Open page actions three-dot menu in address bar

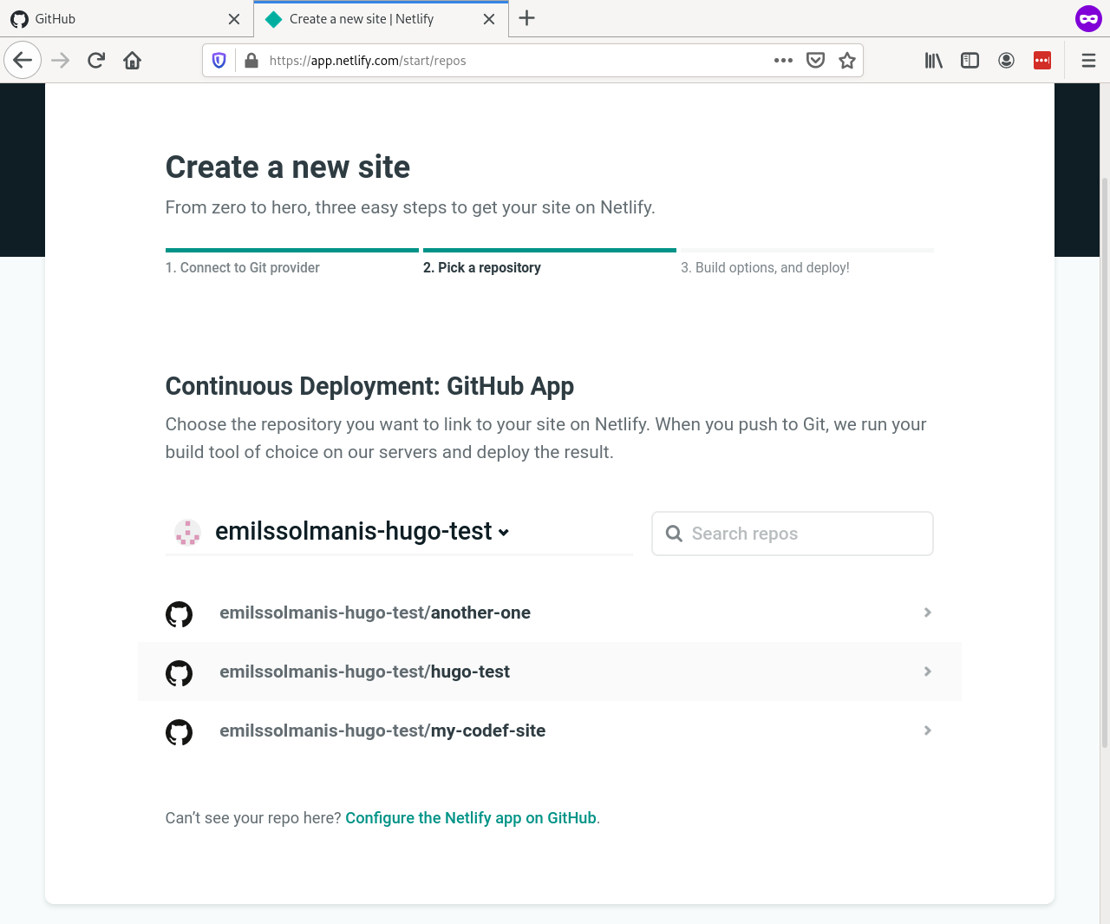[x=783, y=60]
